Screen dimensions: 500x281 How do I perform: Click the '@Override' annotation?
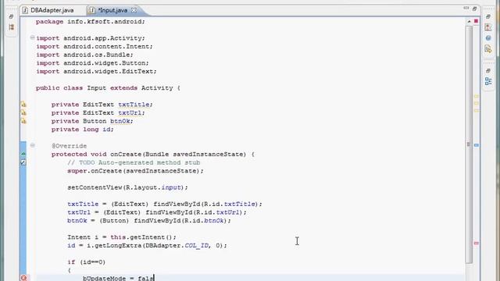pyautogui.click(x=69, y=146)
